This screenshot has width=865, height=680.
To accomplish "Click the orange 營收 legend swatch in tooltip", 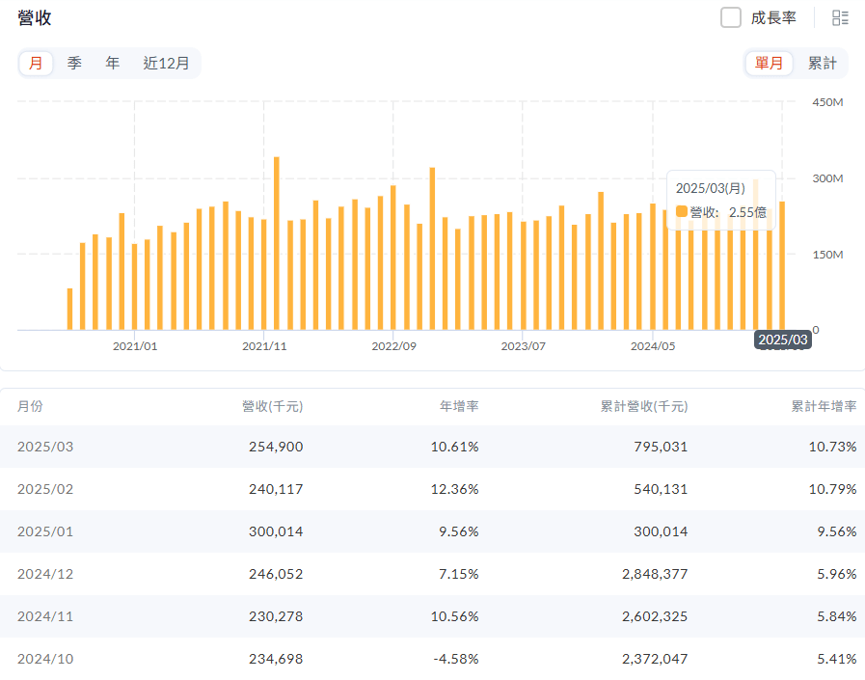I will point(682,211).
